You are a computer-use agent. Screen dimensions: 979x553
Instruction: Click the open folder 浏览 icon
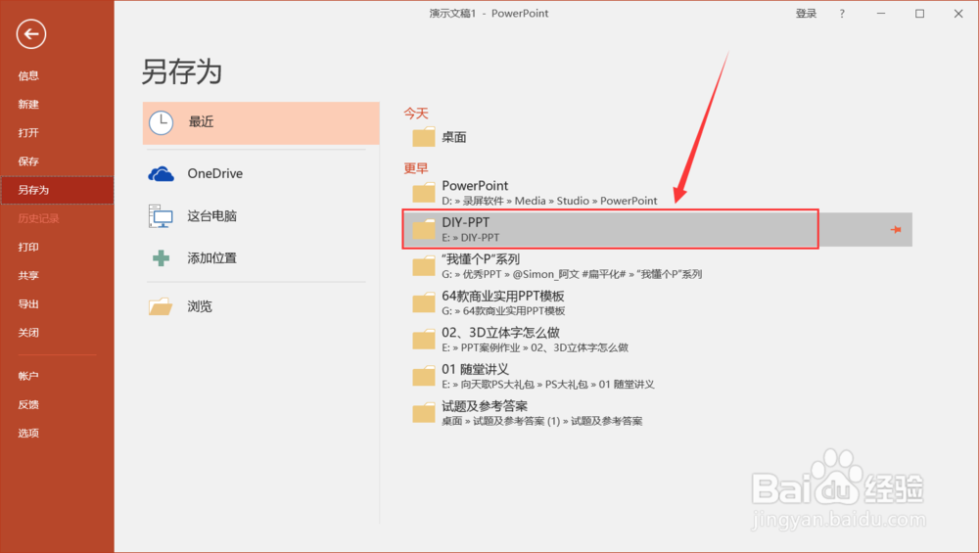(161, 306)
